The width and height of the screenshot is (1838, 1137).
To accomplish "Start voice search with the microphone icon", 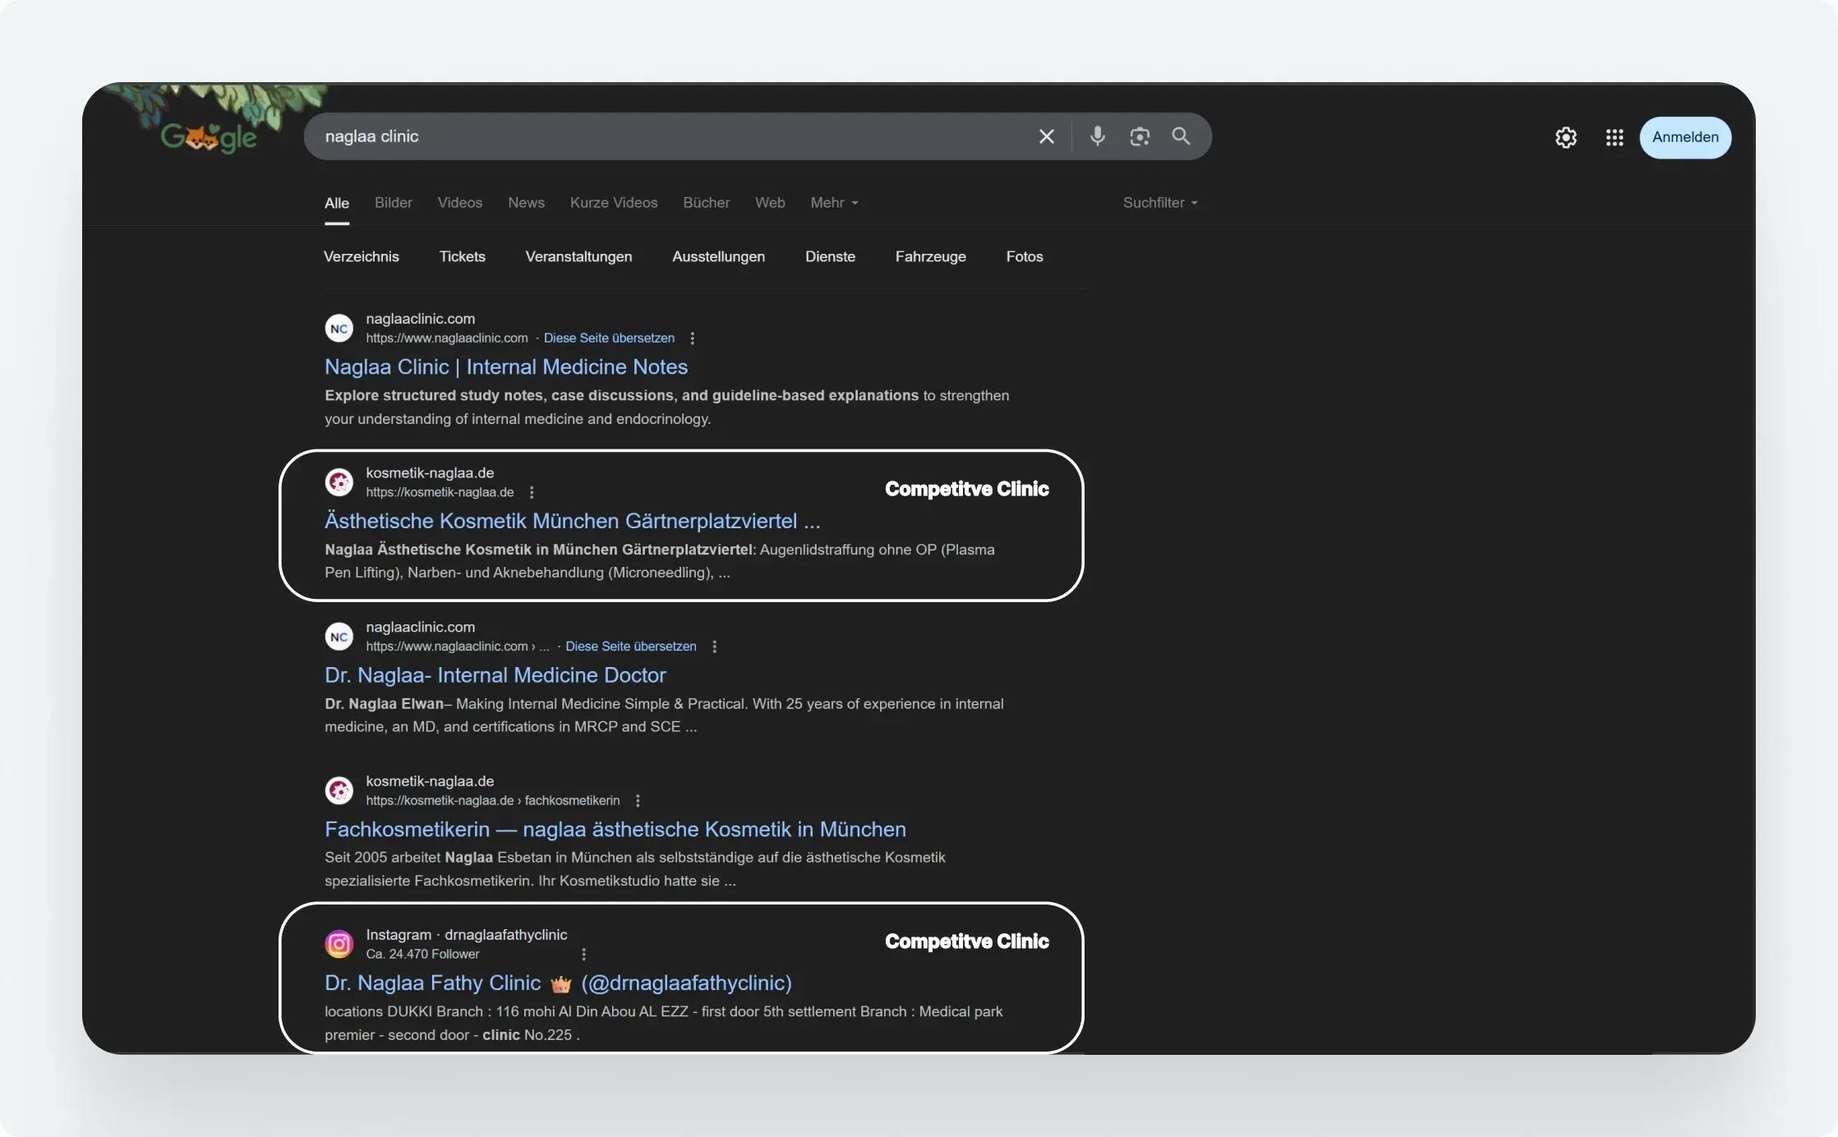I will 1097,136.
